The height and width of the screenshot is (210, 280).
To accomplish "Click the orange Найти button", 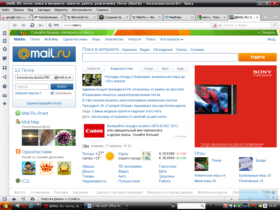I will coord(258,57).
